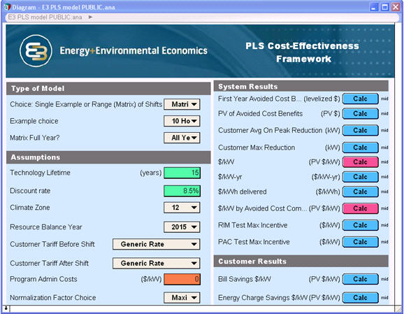Calculate PAC Test Max Incentive
The width and height of the screenshot is (404, 314).
click(x=361, y=242)
